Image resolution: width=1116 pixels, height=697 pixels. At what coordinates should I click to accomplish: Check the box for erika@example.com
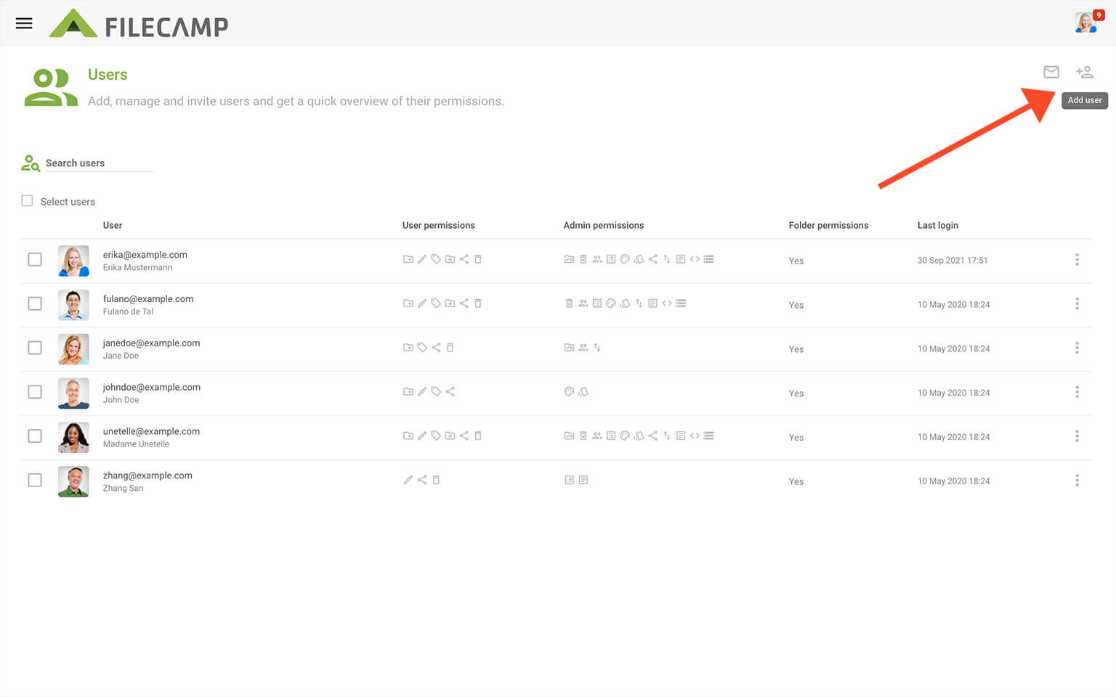click(x=35, y=260)
